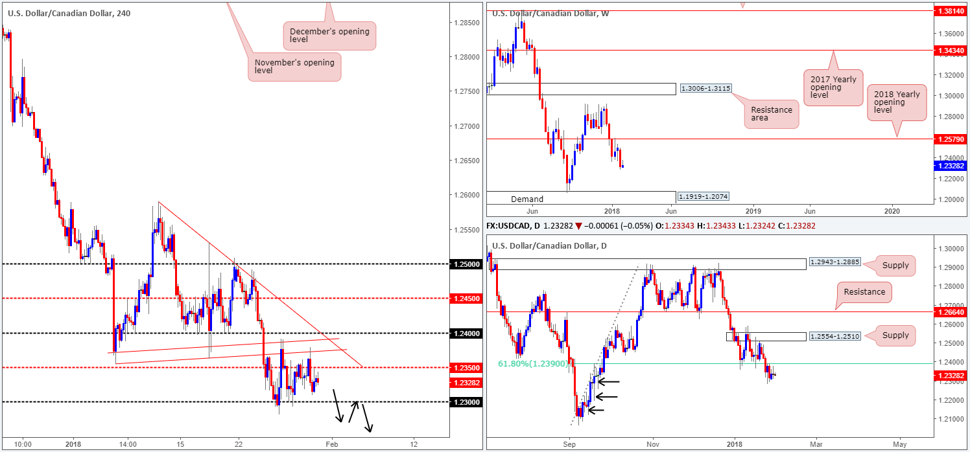970x452 pixels.
Task: Select the 2018 Yearly opening level callout
Action: pyautogui.click(x=897, y=104)
